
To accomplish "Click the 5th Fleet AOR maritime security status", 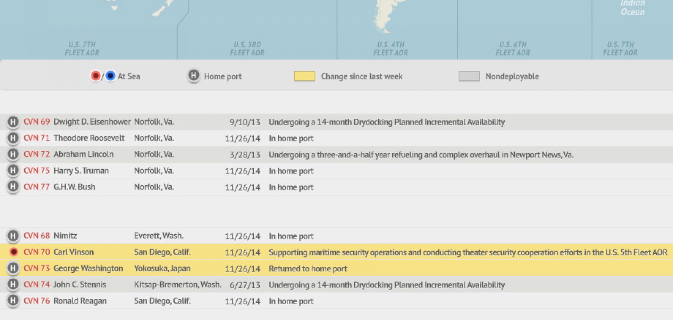I will 468,252.
